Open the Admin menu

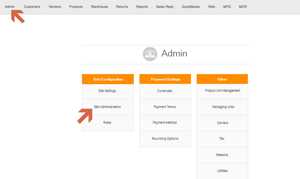coord(10,7)
